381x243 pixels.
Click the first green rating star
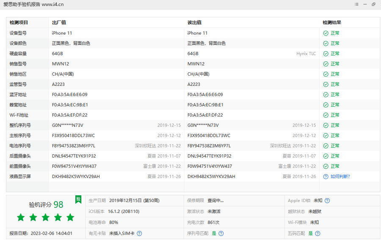[21, 217]
